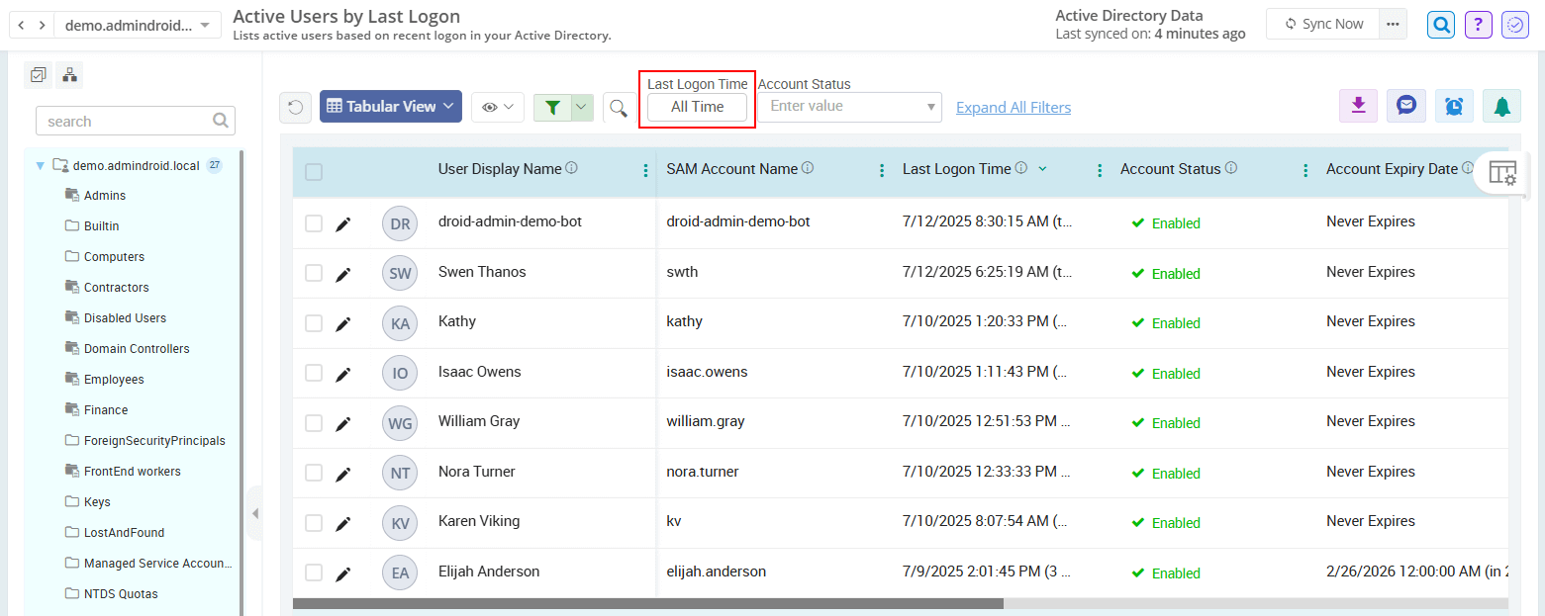
Task: Click the Expand All Filters link
Action: click(x=1013, y=107)
